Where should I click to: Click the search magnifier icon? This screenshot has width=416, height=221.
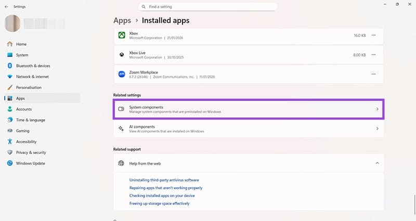(144, 7)
